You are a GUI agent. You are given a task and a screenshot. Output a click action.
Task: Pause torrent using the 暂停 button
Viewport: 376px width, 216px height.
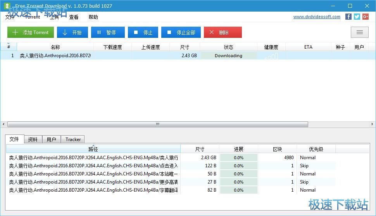point(108,32)
